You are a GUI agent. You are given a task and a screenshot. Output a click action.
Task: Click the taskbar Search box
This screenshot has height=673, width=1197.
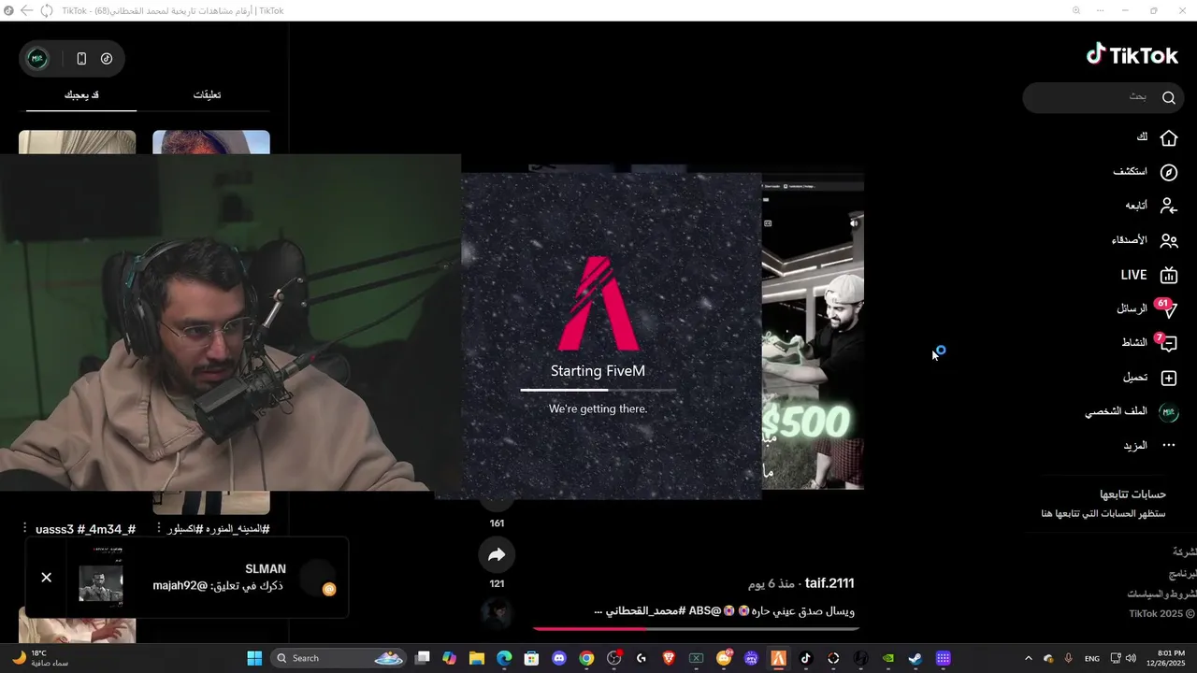339,658
